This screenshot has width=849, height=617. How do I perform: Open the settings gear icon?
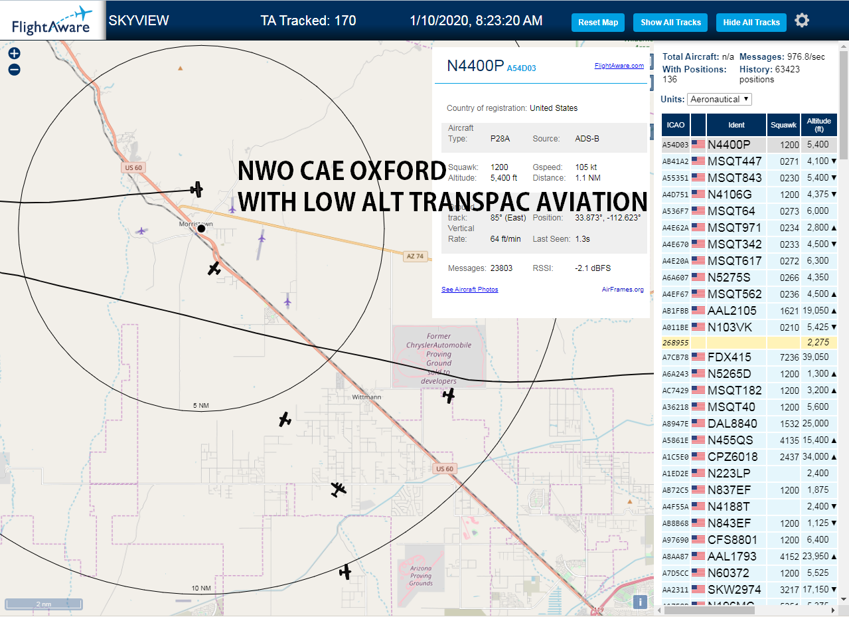click(x=802, y=21)
